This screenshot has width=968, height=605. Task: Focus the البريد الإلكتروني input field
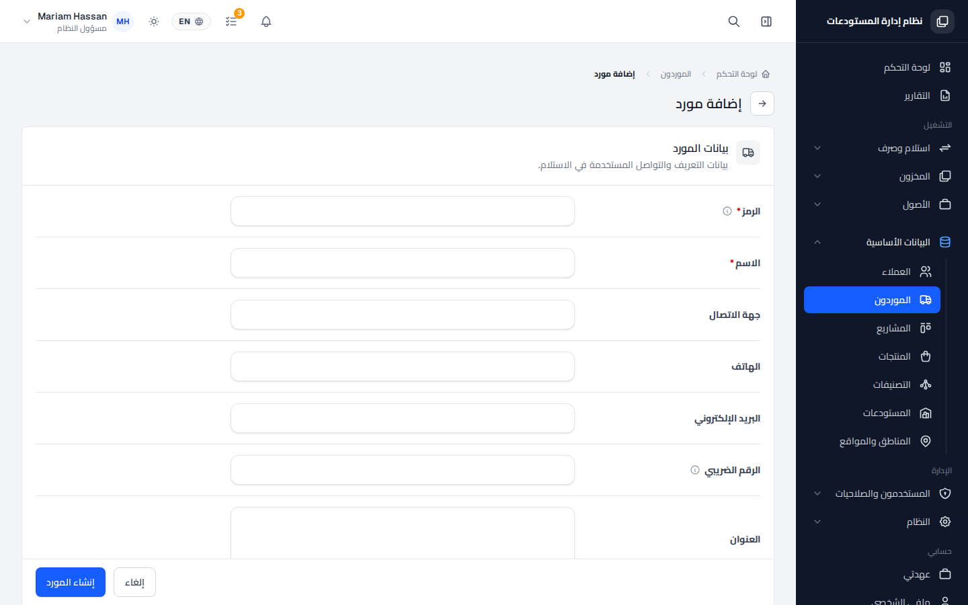pos(403,418)
